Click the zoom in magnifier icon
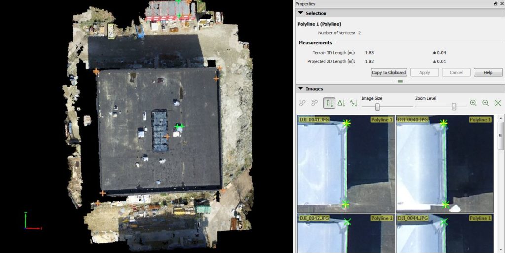This screenshot has width=505, height=253. pos(473,103)
